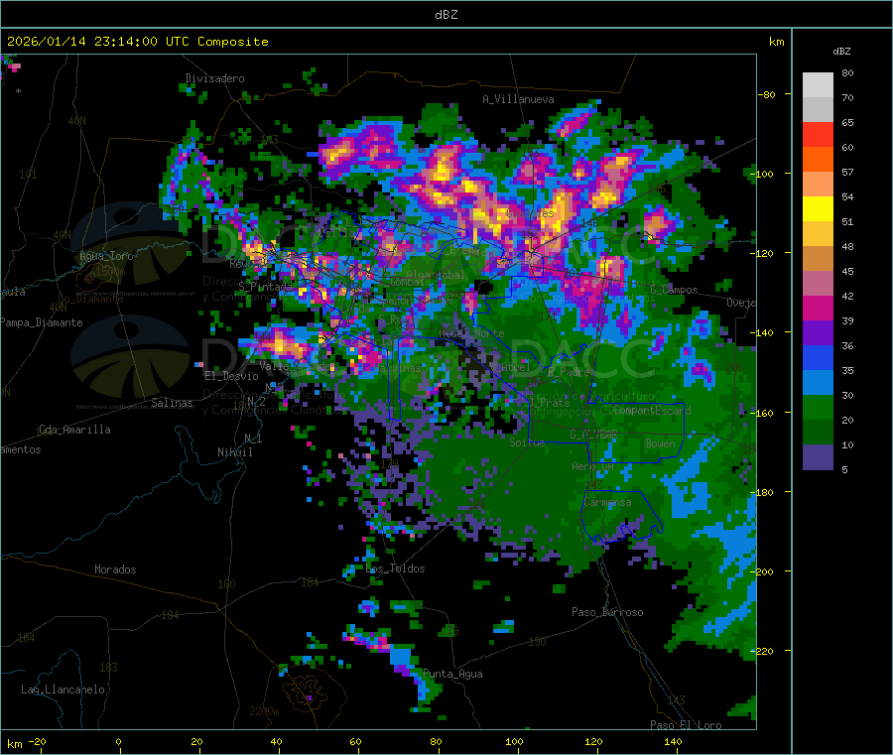
Task: Click the light blue 30-35 dBZ legend band
Action: click(x=818, y=383)
